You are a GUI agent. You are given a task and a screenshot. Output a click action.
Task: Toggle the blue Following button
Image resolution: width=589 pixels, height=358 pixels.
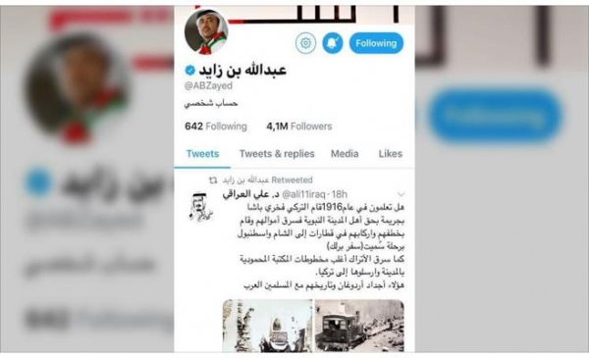click(x=376, y=43)
